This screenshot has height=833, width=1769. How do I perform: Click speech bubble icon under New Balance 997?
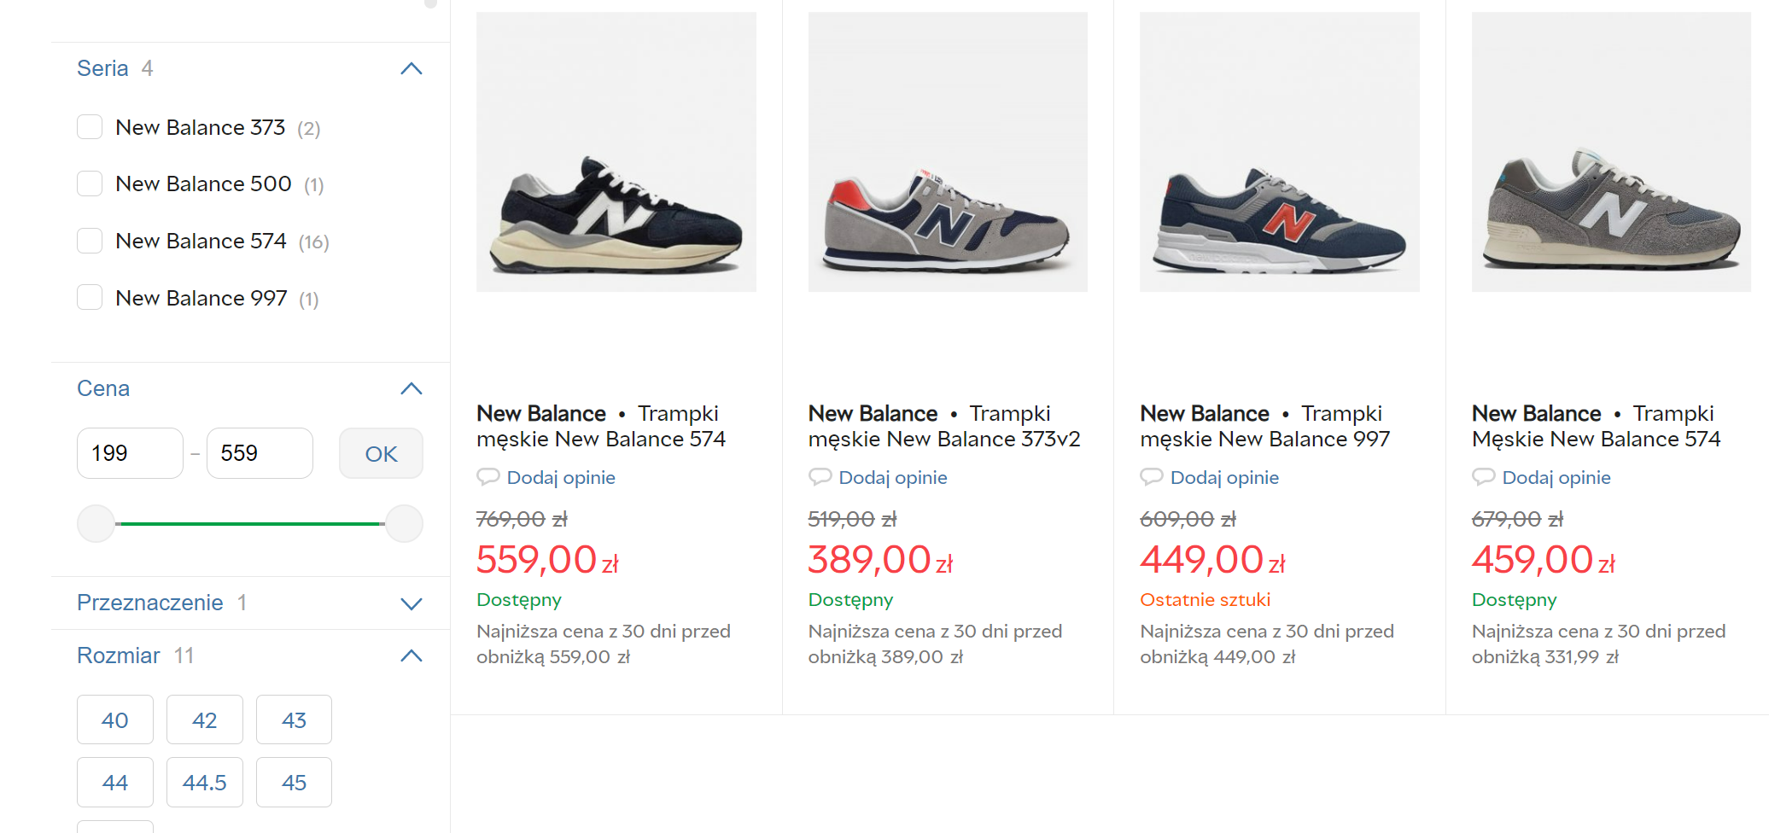coord(1151,476)
